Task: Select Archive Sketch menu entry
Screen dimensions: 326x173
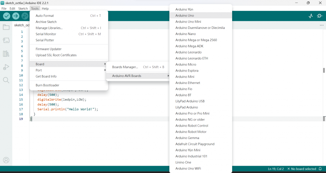Action: tap(69, 22)
